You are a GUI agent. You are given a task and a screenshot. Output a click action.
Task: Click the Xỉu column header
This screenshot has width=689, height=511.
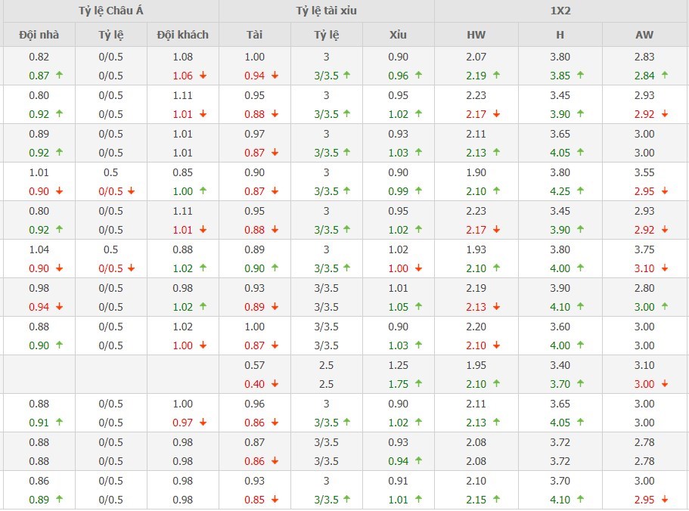398,35
